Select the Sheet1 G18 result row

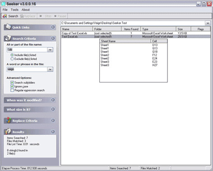pyautogui.click(x=134, y=52)
